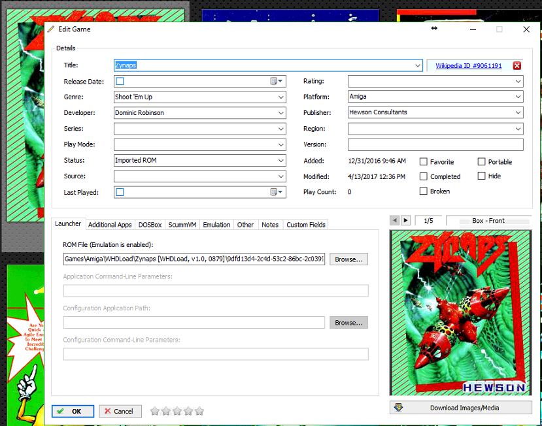Open the Last Played calendar picker

pyautogui.click(x=276, y=191)
